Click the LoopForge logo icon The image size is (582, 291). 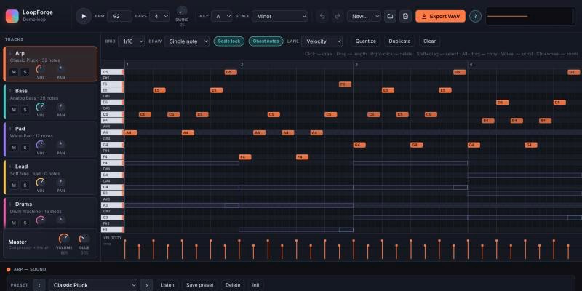pos(12,16)
